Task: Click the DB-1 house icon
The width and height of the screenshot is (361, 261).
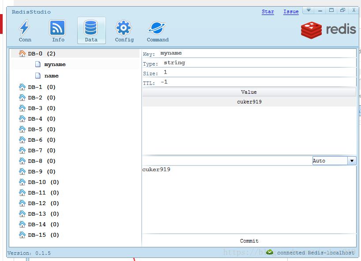Action: click(x=23, y=87)
